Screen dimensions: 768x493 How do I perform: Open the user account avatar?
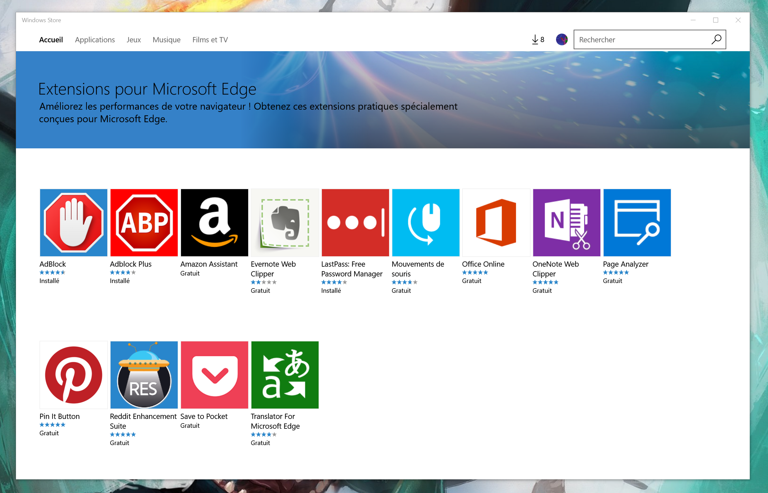[562, 39]
